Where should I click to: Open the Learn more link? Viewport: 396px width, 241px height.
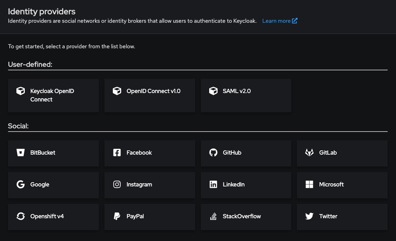pyautogui.click(x=276, y=21)
